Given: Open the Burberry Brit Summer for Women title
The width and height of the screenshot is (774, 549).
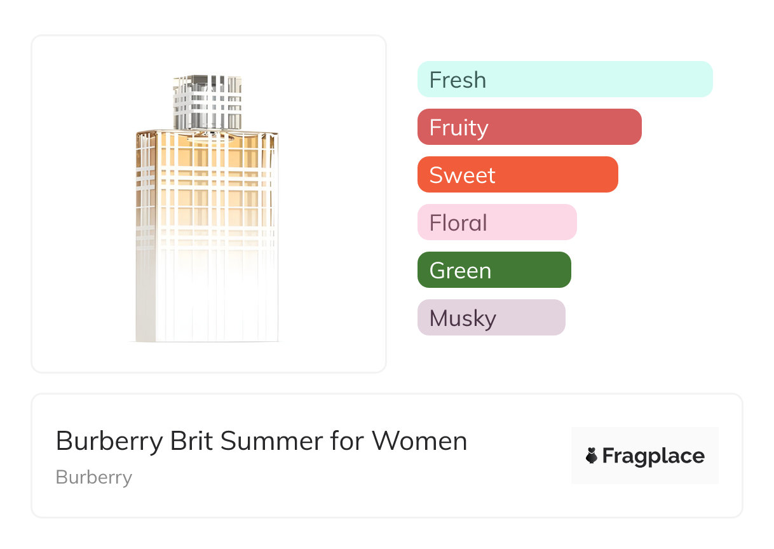Looking at the screenshot, I should click(261, 441).
